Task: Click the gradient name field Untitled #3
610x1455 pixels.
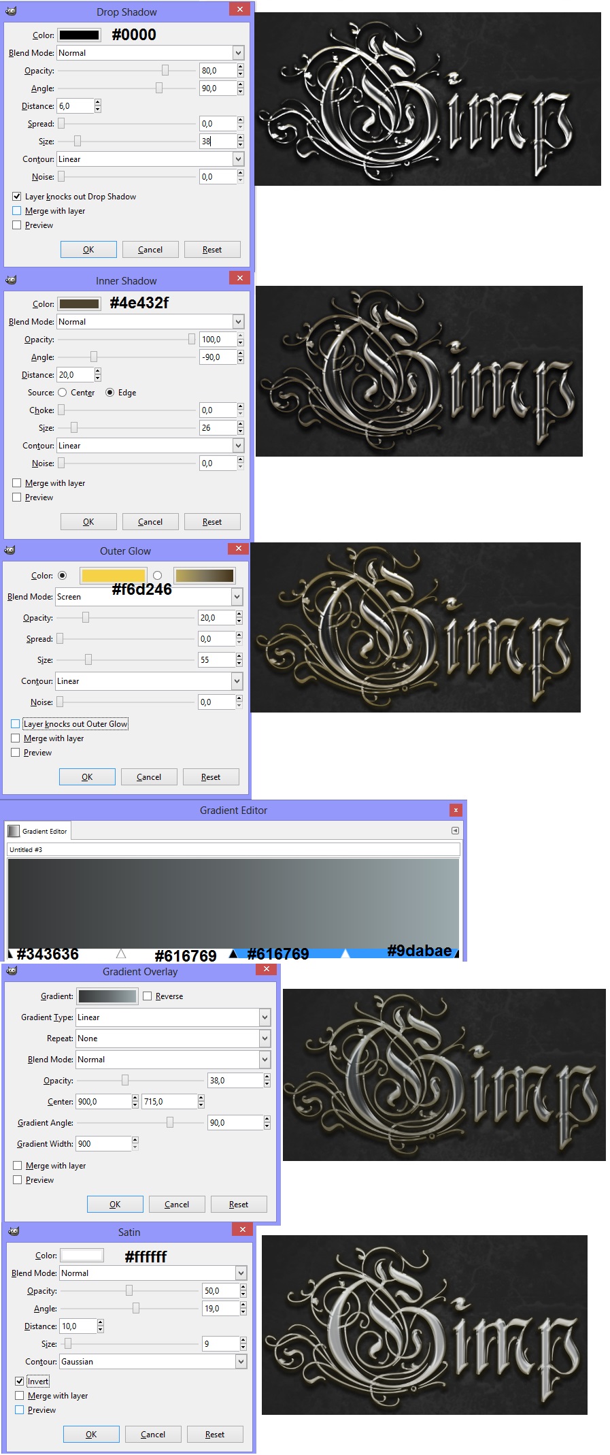Action: 233,849
